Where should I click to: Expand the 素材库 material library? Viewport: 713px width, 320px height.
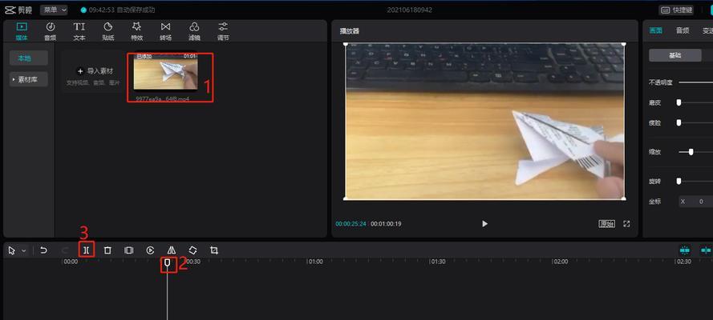(x=28, y=79)
